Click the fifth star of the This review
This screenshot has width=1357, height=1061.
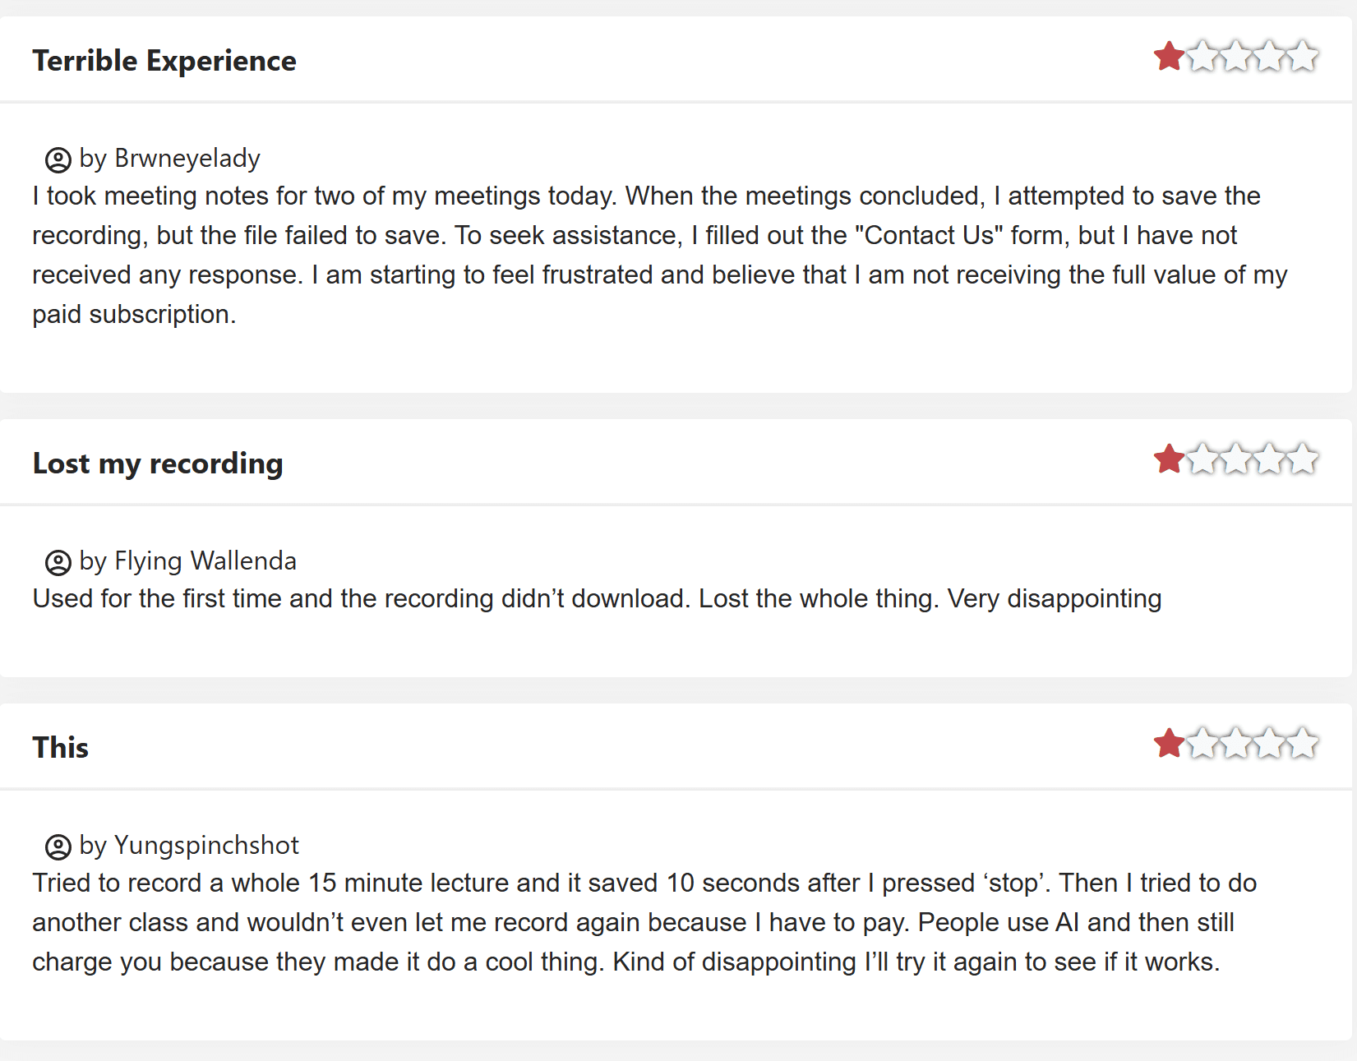click(x=1303, y=744)
